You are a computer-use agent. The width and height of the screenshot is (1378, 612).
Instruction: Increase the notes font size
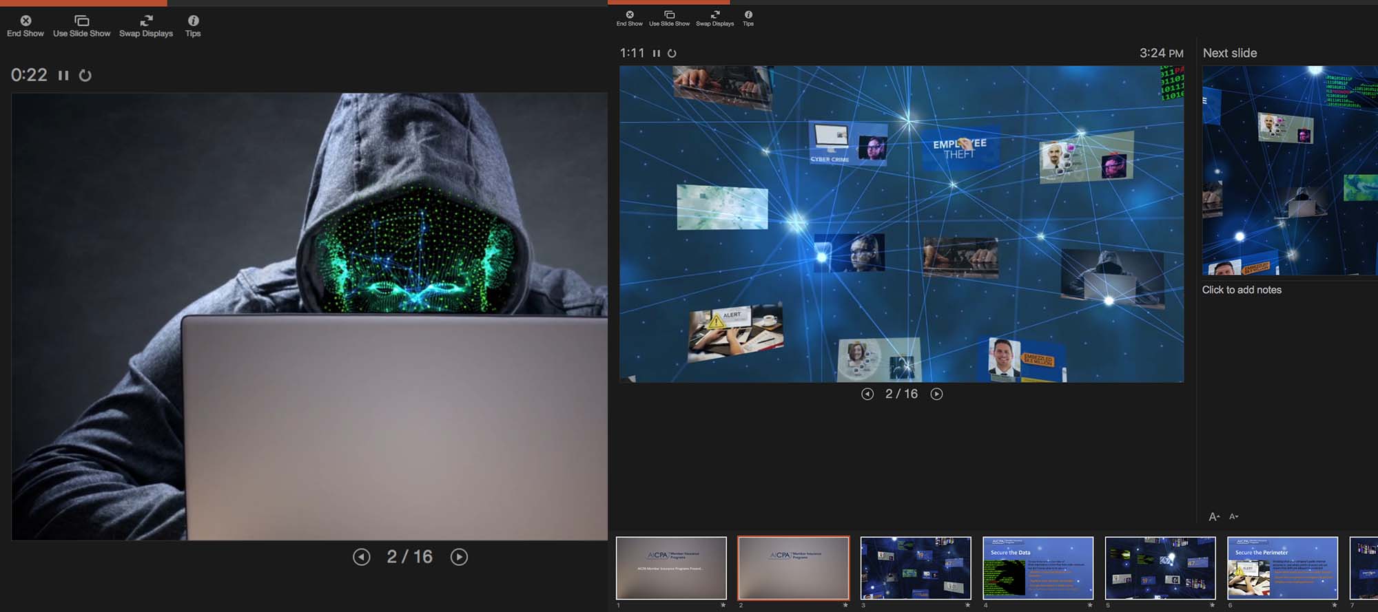point(1214,516)
